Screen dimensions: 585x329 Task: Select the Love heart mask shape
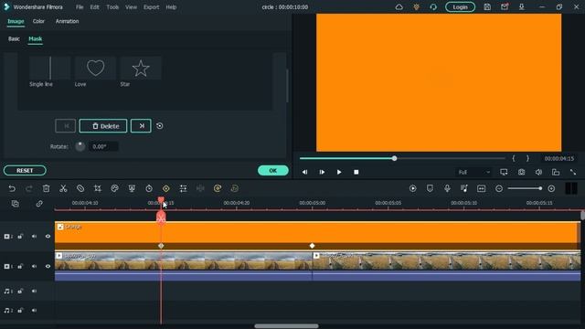pos(95,68)
